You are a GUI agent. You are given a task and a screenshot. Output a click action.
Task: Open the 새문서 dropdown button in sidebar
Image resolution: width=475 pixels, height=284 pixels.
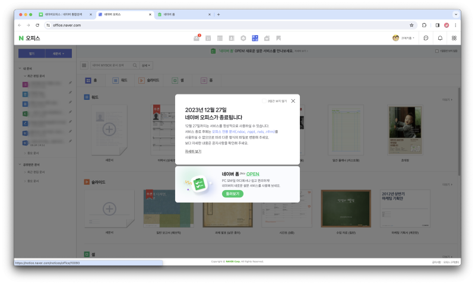(x=58, y=53)
